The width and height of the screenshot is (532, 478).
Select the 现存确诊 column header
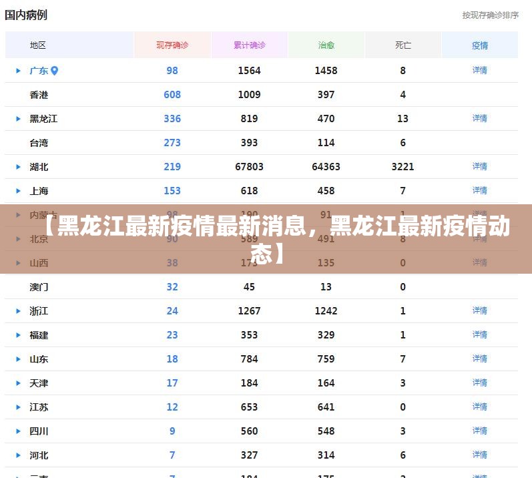click(172, 45)
